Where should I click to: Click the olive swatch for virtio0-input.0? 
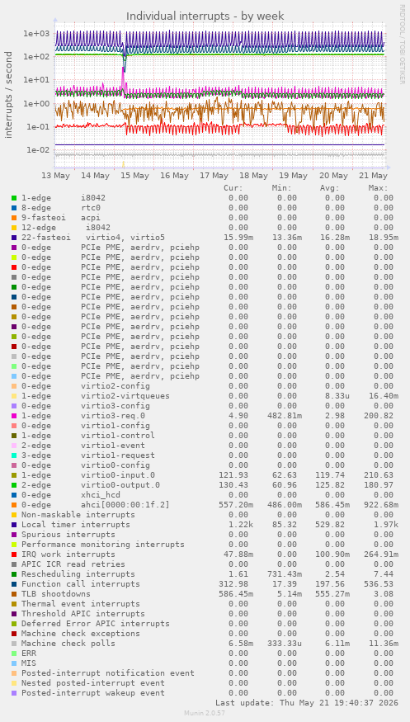point(14,475)
